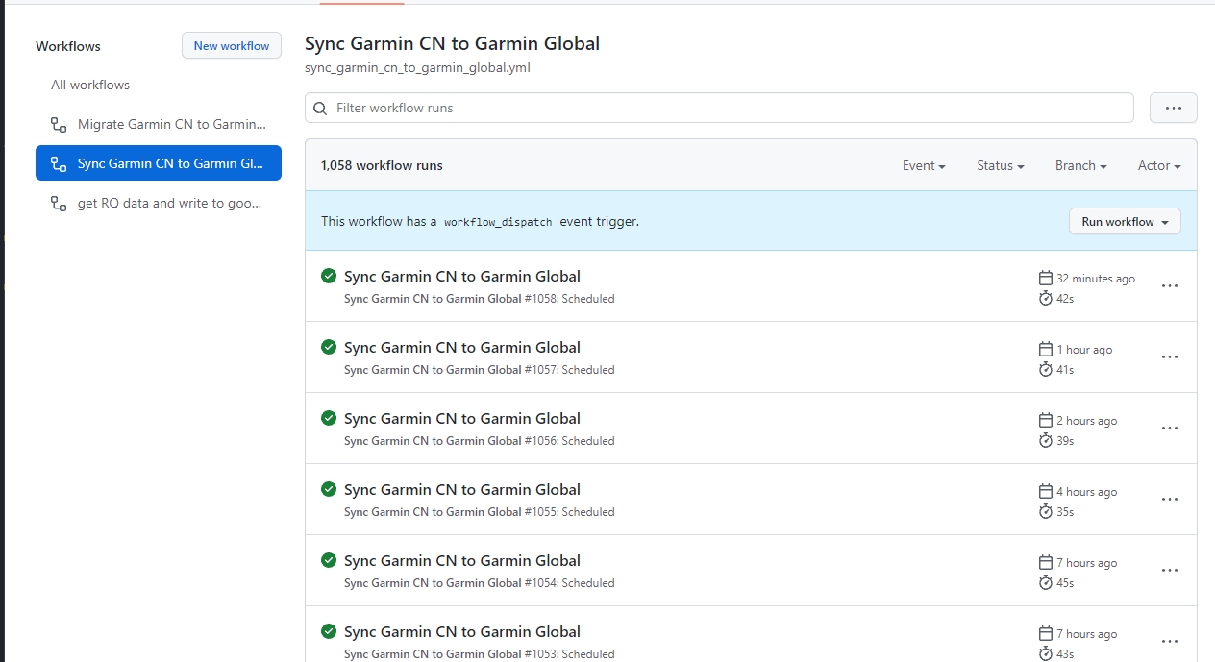The height and width of the screenshot is (662, 1215).
Task: Click the workflow icon beside get RQ data
Action: 59,203
